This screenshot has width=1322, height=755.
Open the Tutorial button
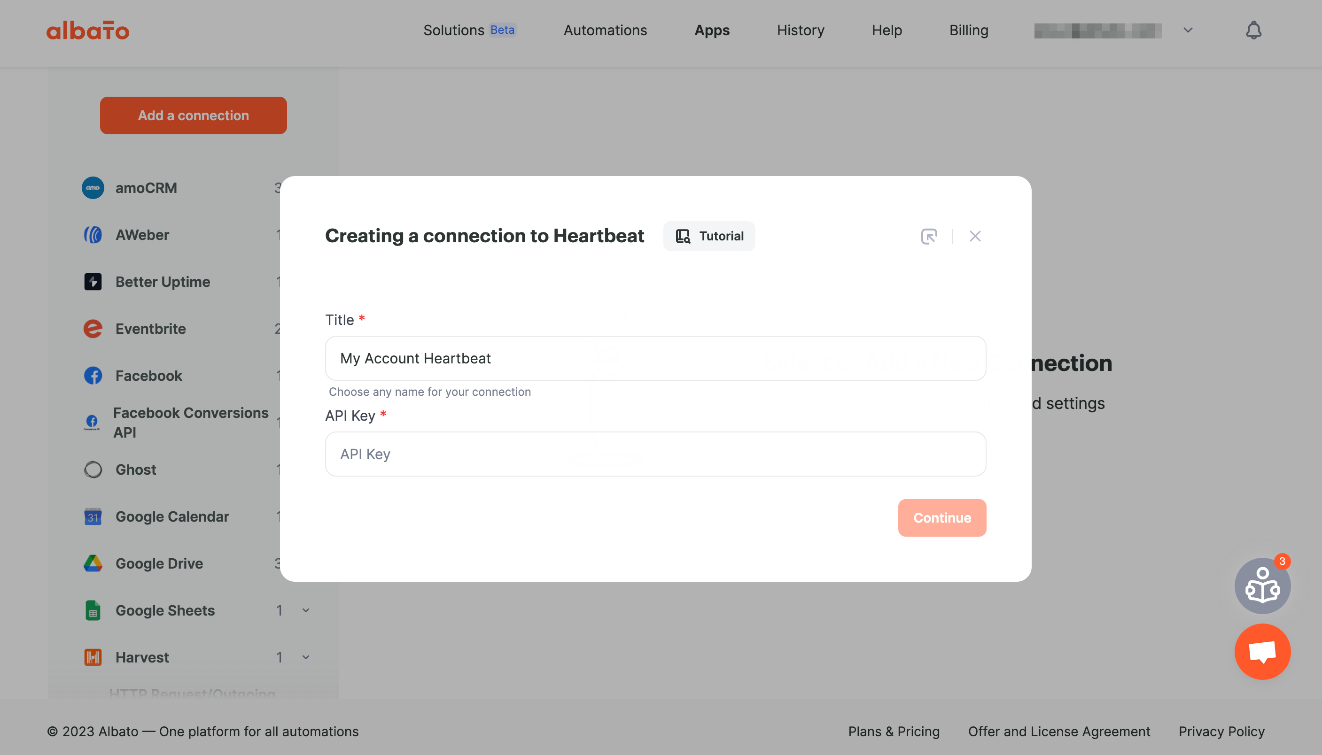(709, 236)
